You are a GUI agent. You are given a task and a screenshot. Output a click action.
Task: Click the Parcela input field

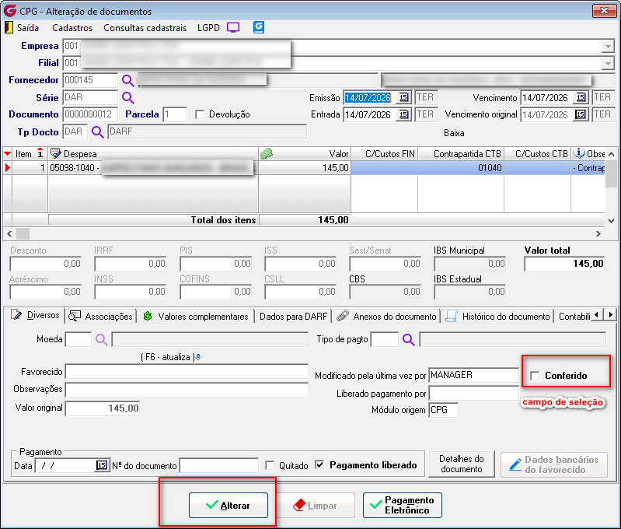tap(175, 114)
